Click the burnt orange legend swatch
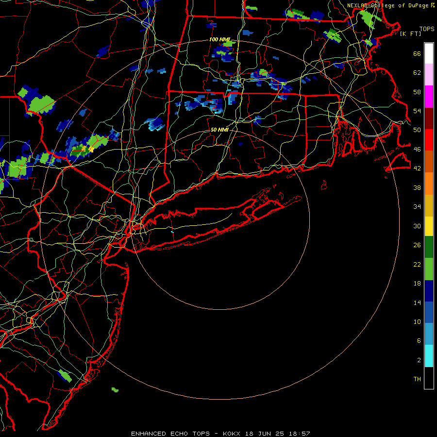This screenshot has height=437, width=437. coord(429,161)
